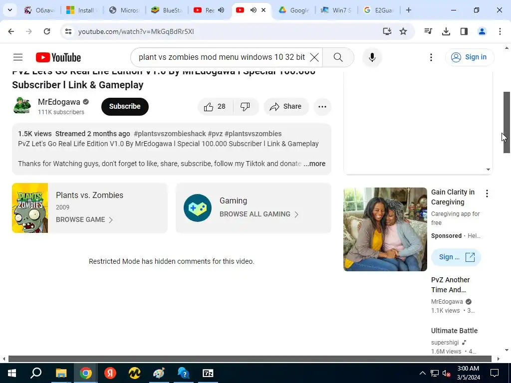View site information icon in address bar
Image resolution: width=511 pixels, height=383 pixels.
coord(68,31)
